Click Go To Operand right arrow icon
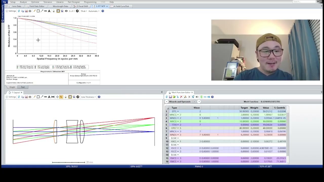 (209, 97)
